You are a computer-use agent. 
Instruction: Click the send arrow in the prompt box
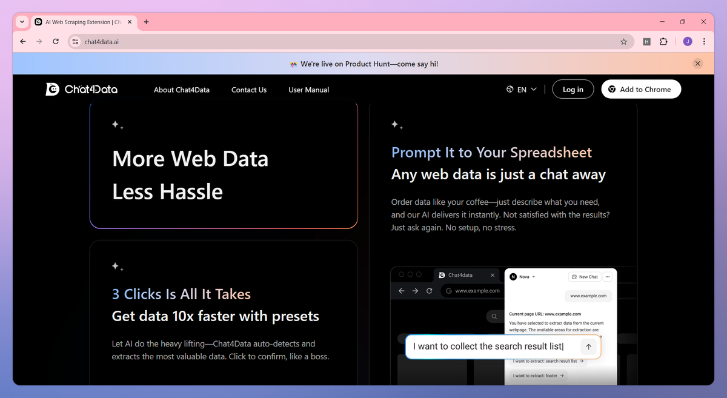pos(588,347)
